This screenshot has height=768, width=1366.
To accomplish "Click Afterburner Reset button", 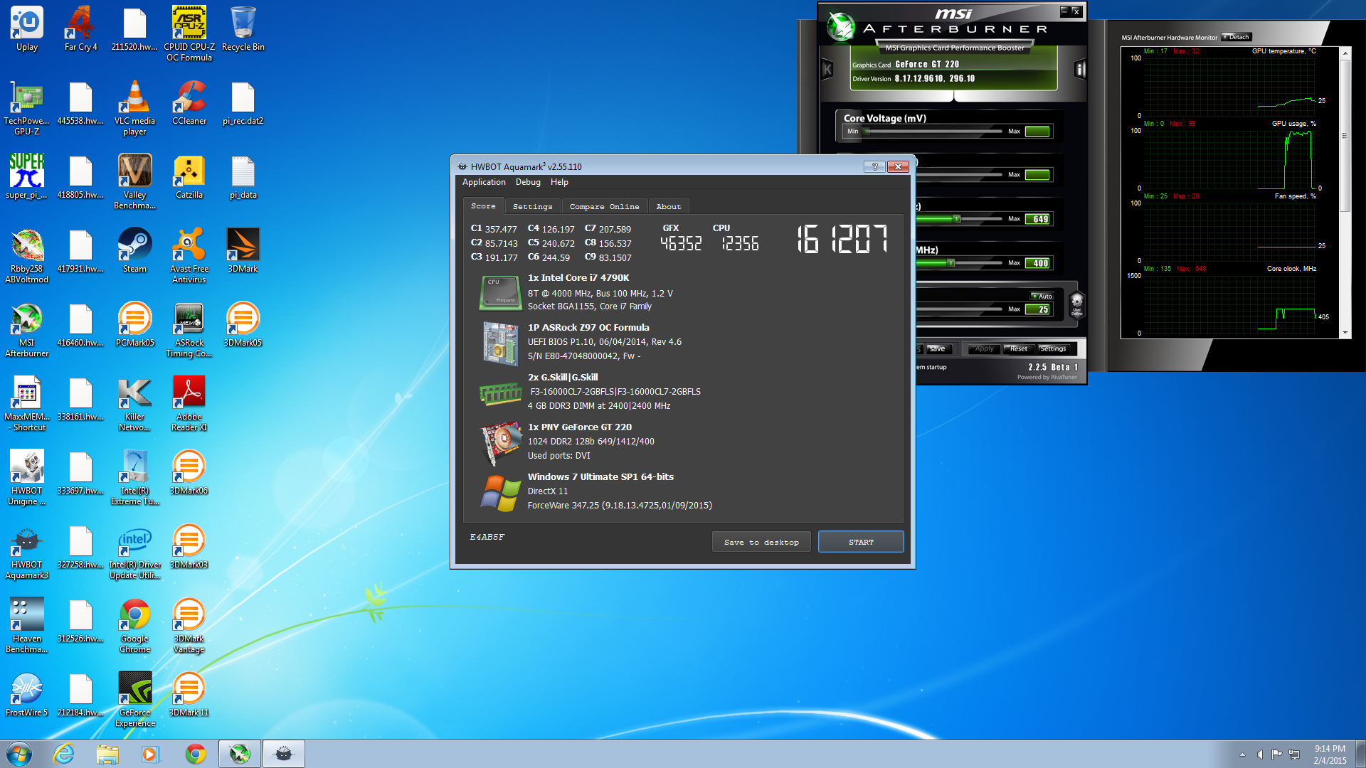I will tap(1018, 348).
